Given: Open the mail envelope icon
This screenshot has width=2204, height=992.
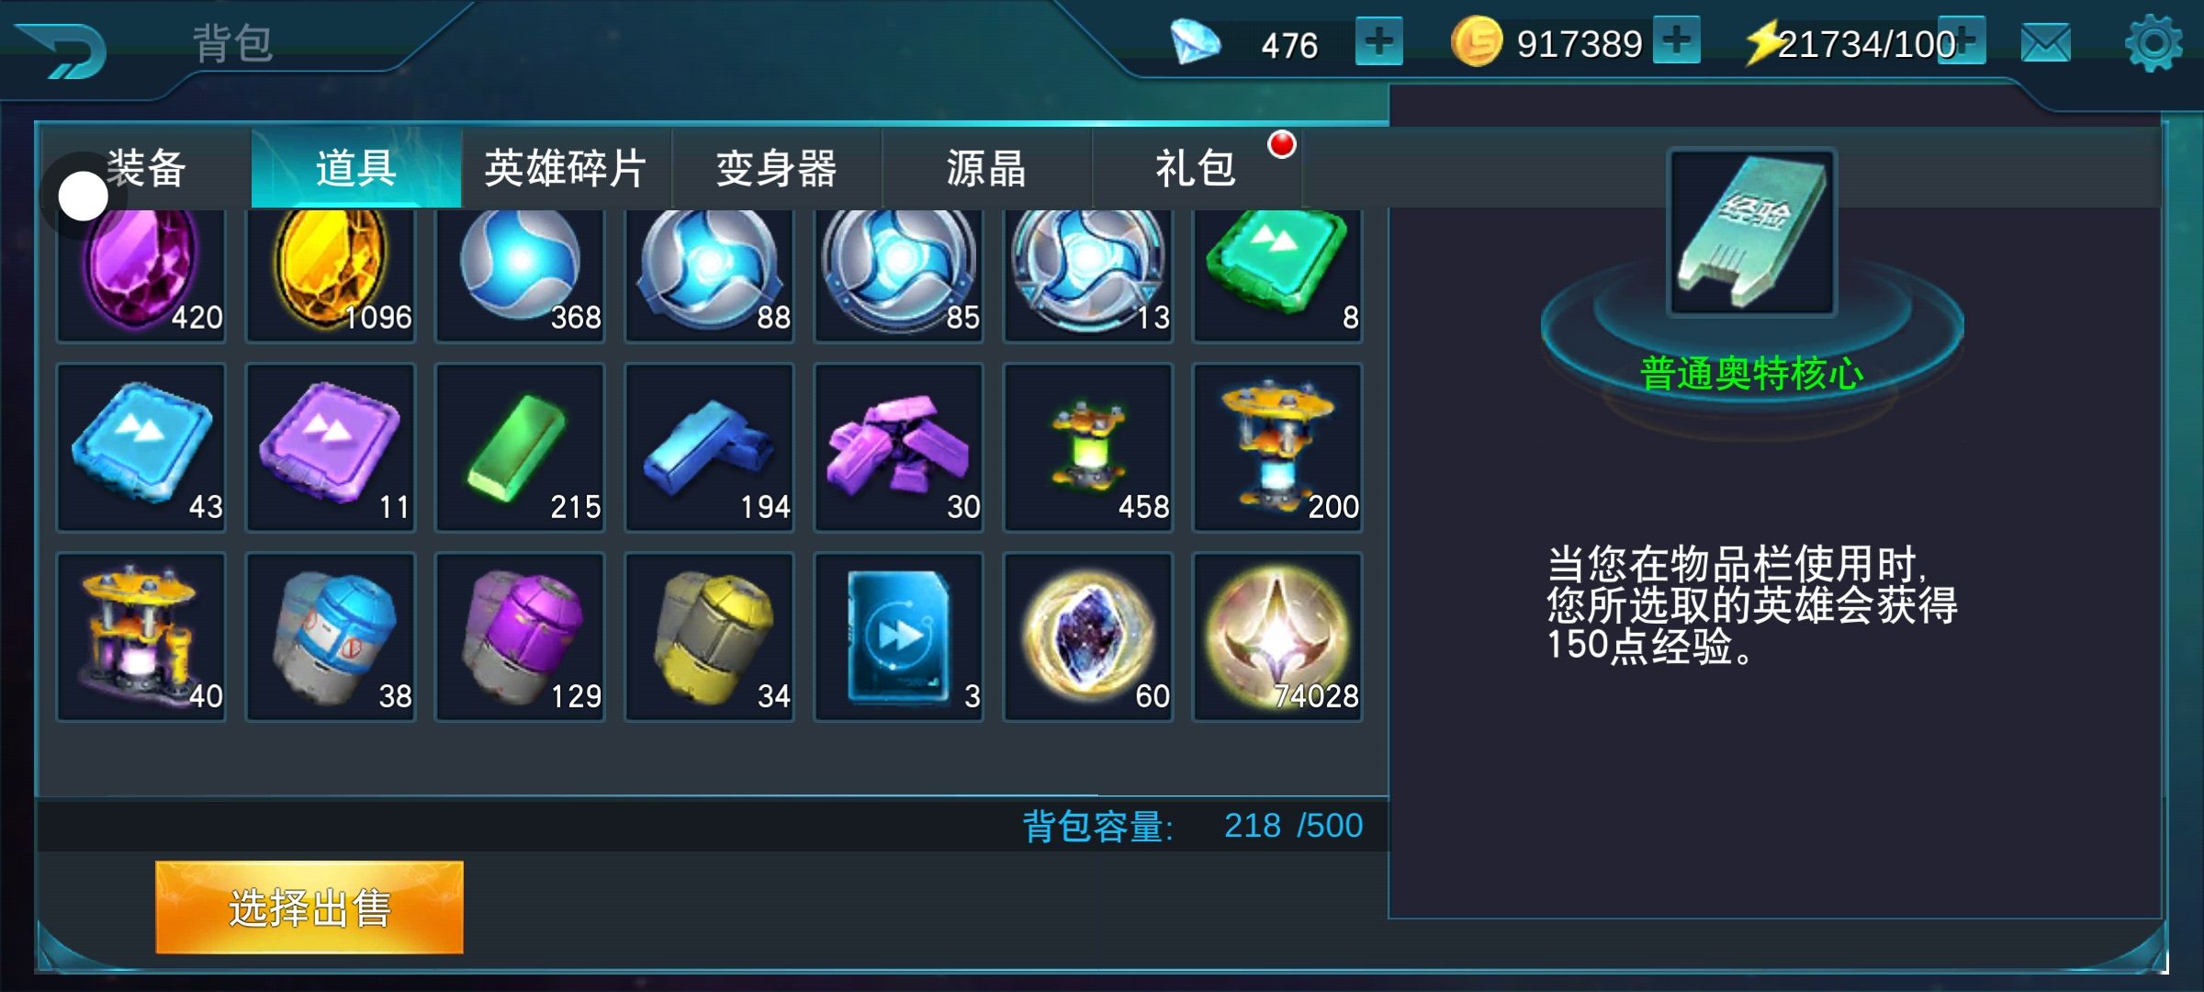Looking at the screenshot, I should [x=2045, y=43].
